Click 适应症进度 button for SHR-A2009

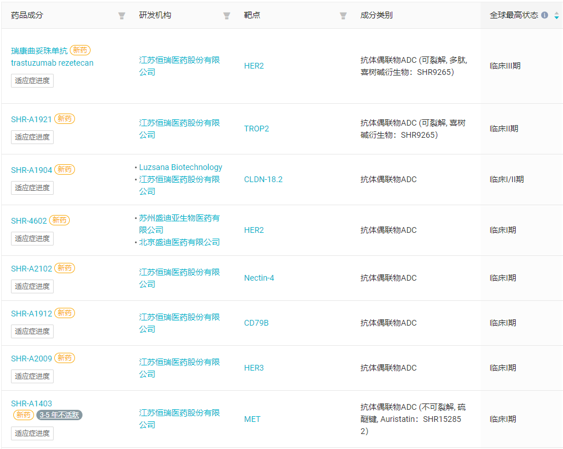coord(32,376)
